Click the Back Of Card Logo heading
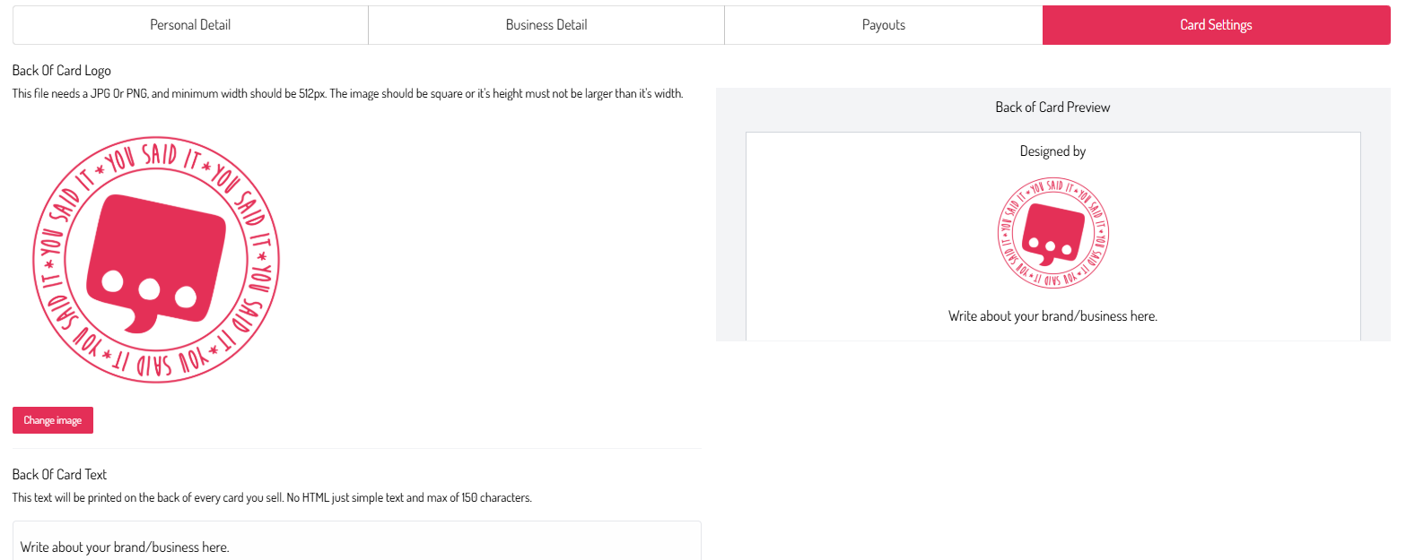Viewport: 1406px width, 560px height. click(x=62, y=71)
